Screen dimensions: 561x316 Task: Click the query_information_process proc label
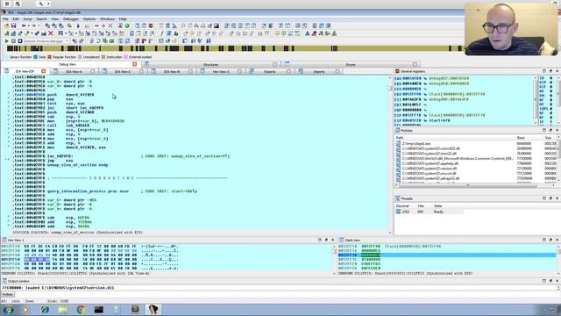coord(88,191)
